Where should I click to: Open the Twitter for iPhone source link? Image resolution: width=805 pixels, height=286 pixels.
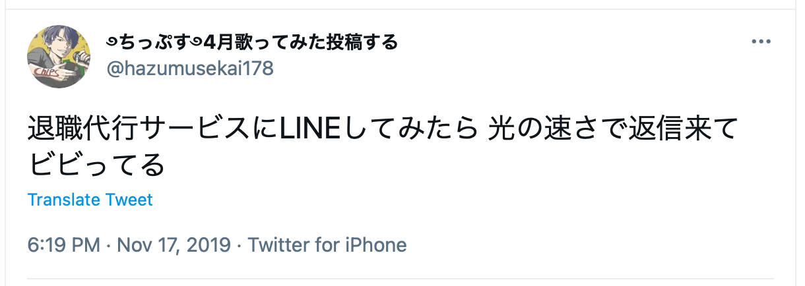[x=327, y=245]
